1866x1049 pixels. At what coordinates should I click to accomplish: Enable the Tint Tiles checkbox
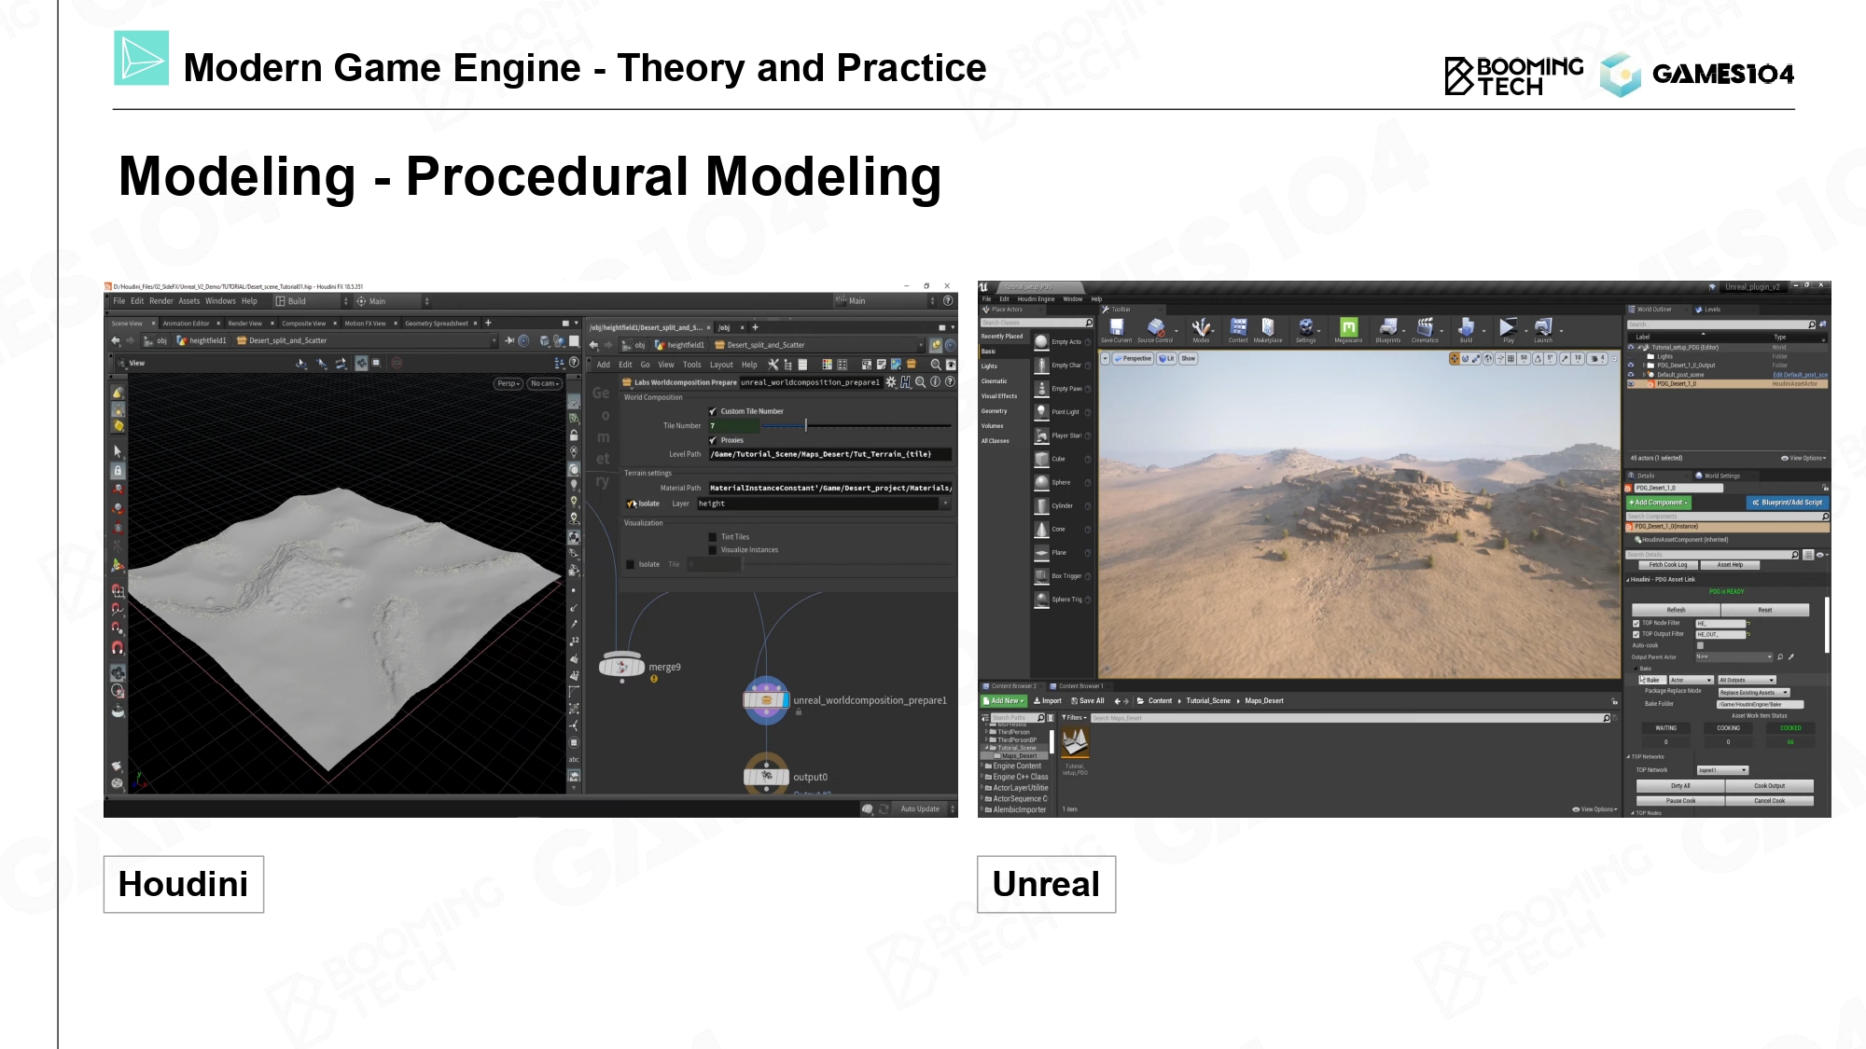click(x=713, y=537)
